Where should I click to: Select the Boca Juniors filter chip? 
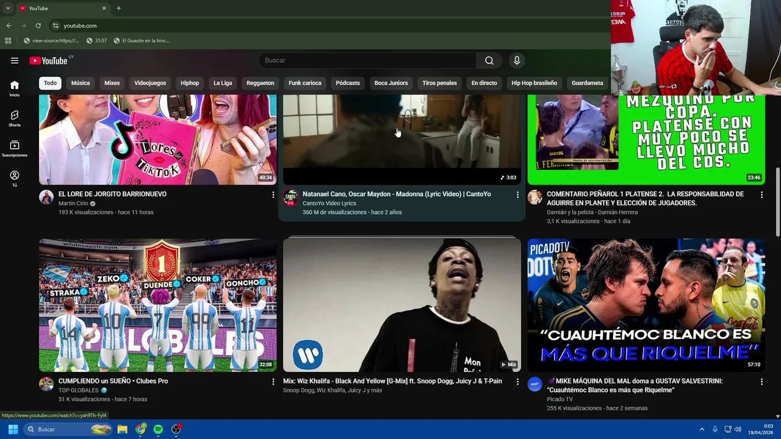(x=391, y=83)
